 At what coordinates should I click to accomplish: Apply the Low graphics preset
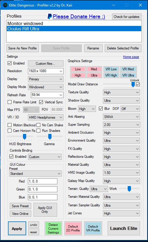[78, 69]
